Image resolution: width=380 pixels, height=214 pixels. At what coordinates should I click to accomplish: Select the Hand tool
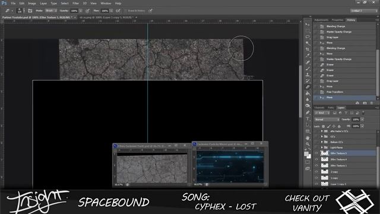pos(308,138)
